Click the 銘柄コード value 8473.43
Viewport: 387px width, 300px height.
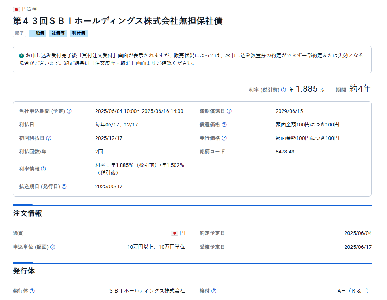285,152
